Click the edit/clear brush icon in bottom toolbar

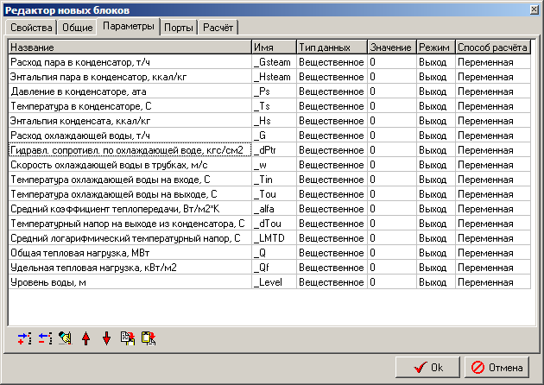(66, 339)
